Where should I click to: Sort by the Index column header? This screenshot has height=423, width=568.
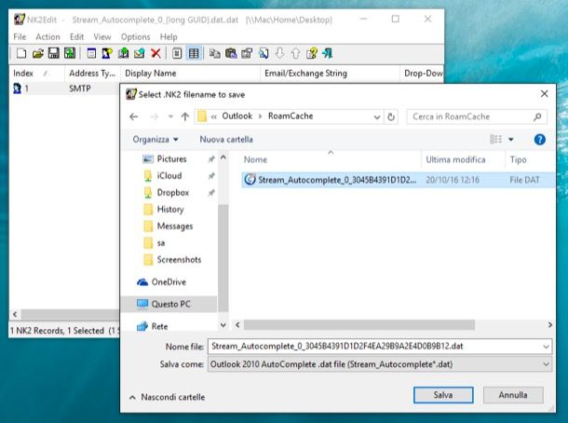[x=36, y=74]
